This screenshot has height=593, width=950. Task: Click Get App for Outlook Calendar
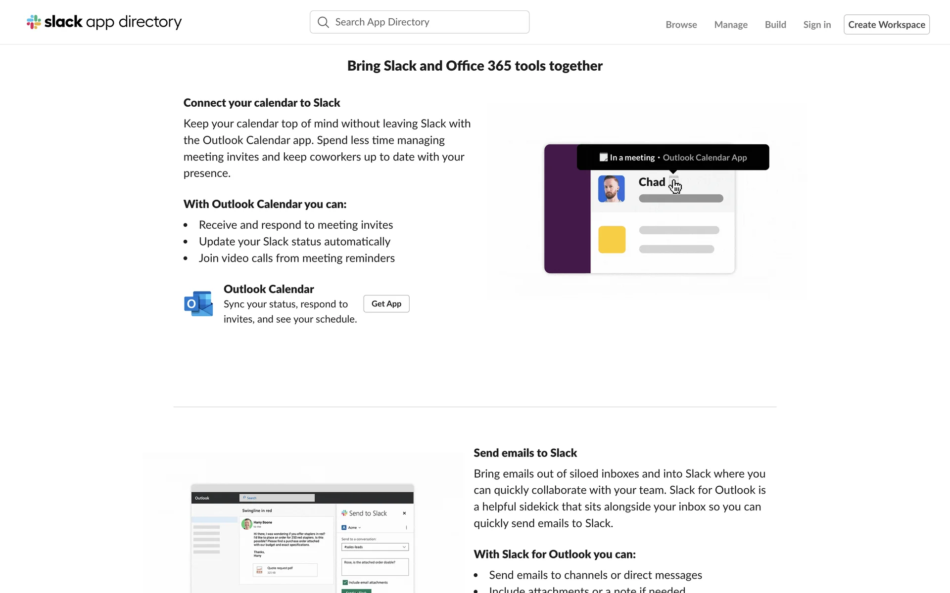coord(386,303)
